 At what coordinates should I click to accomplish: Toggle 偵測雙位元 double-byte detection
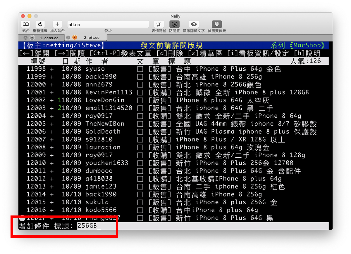click(217, 24)
